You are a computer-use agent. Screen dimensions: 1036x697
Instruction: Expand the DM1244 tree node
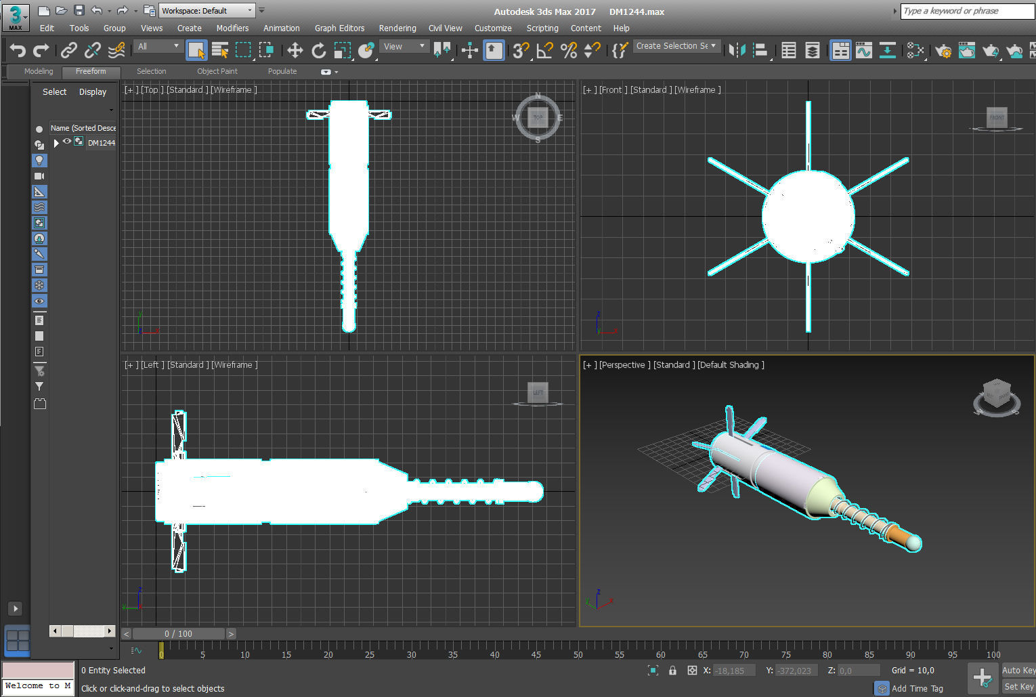coord(56,143)
